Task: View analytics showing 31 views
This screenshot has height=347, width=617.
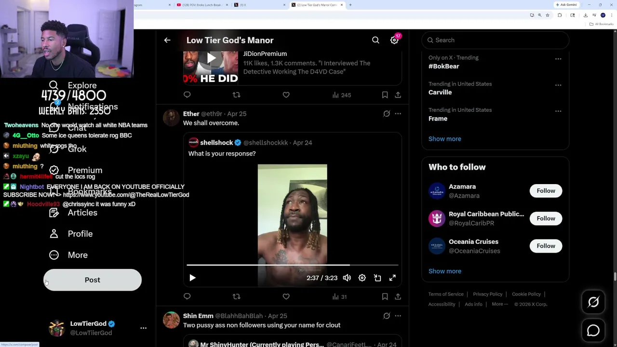Action: [x=339, y=296]
